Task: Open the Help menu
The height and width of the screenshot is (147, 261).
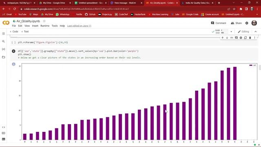Action: click(62, 26)
